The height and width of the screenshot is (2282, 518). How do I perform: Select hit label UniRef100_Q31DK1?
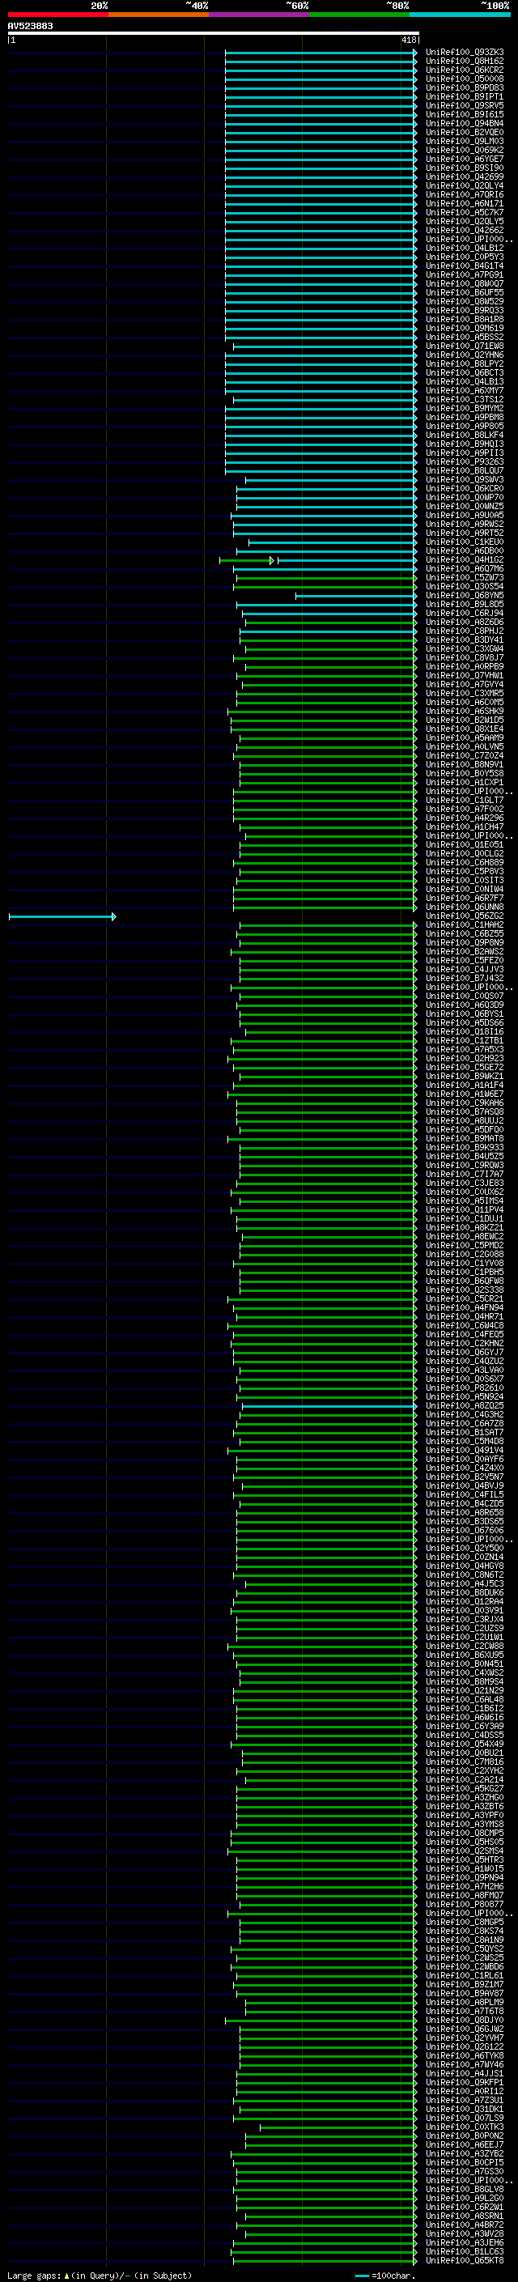click(465, 2110)
